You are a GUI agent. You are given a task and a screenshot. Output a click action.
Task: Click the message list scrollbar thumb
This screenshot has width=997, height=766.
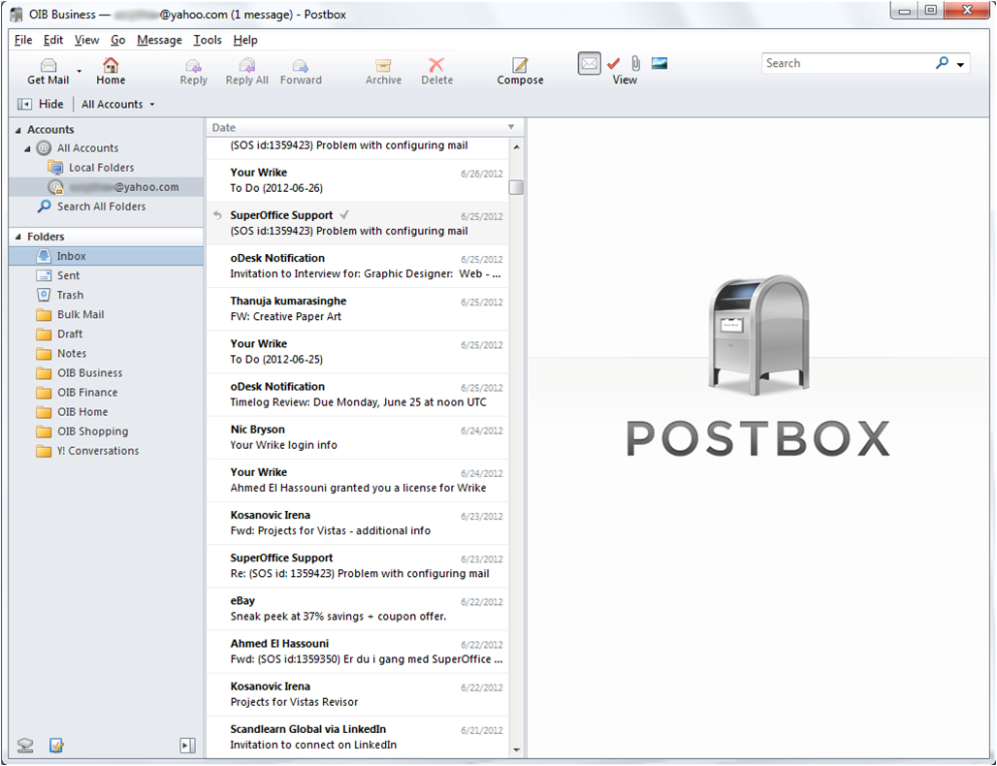coord(516,187)
